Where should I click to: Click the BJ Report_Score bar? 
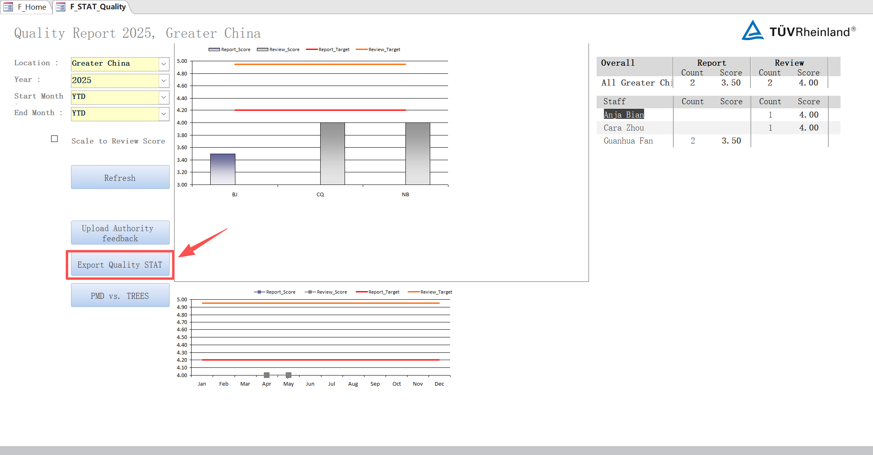222,169
